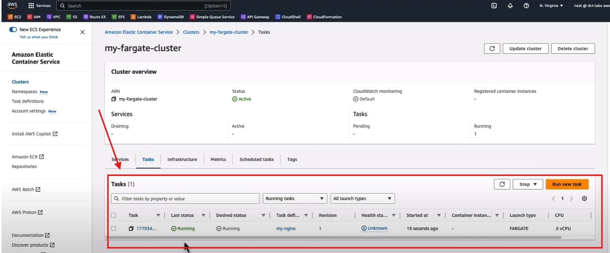The image size is (610, 253).
Task: Open the help question mark icon
Action: click(526, 6)
